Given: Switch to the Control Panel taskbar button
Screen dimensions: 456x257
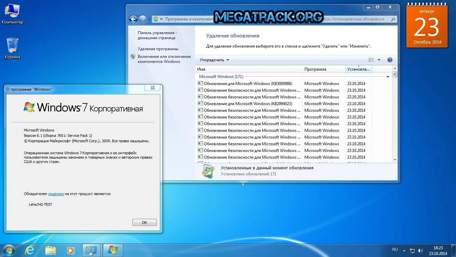Looking at the screenshot, I should click(x=92, y=250).
